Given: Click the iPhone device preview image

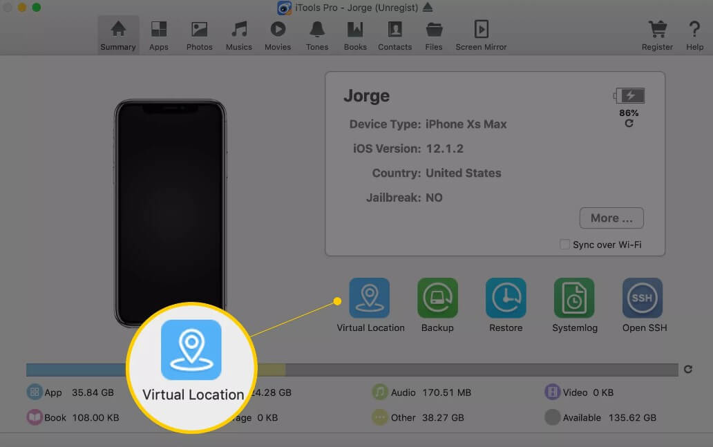Looking at the screenshot, I should pyautogui.click(x=170, y=213).
